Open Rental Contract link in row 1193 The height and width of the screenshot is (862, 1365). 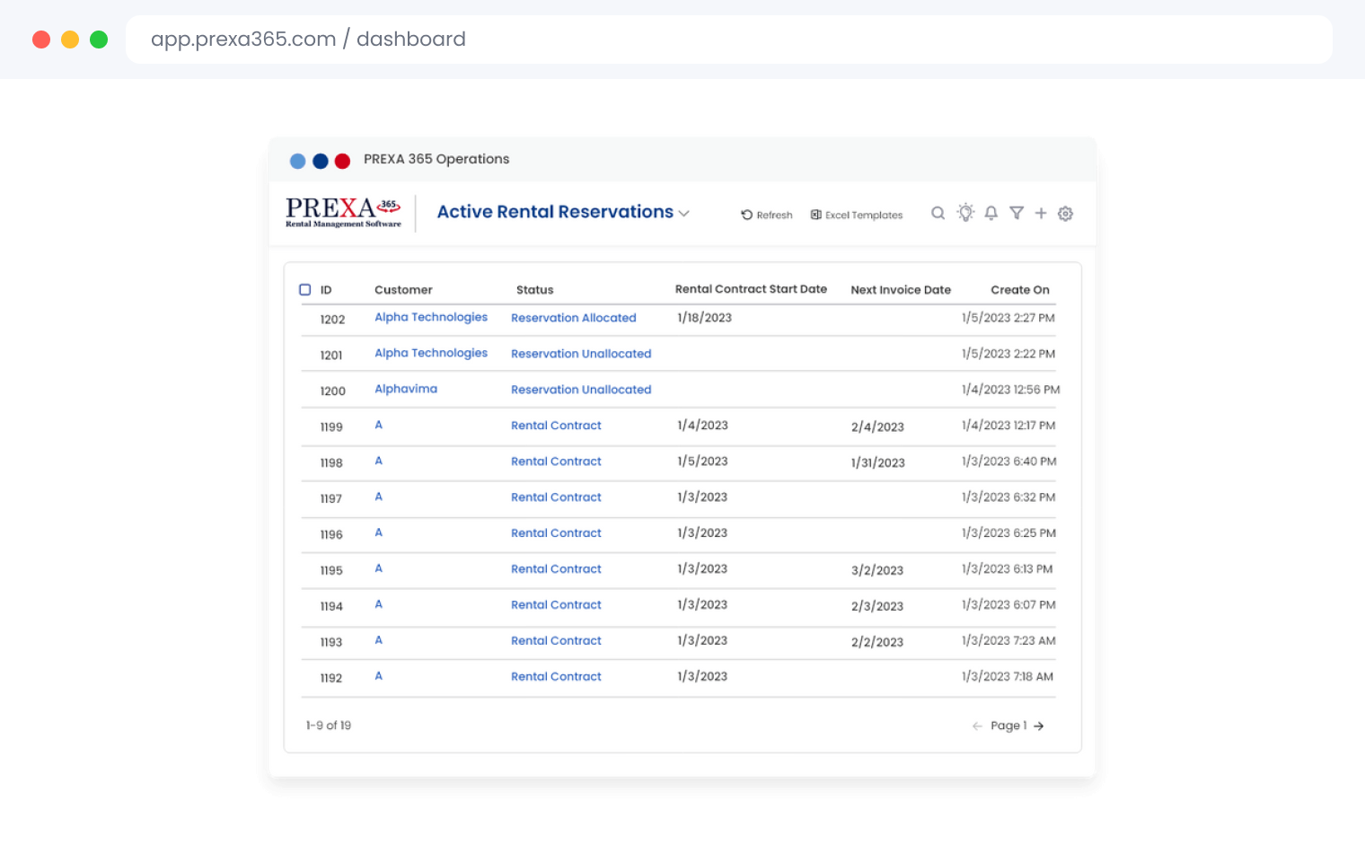pyautogui.click(x=556, y=641)
